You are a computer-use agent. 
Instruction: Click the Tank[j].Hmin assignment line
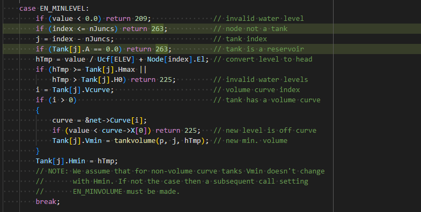[77, 161]
